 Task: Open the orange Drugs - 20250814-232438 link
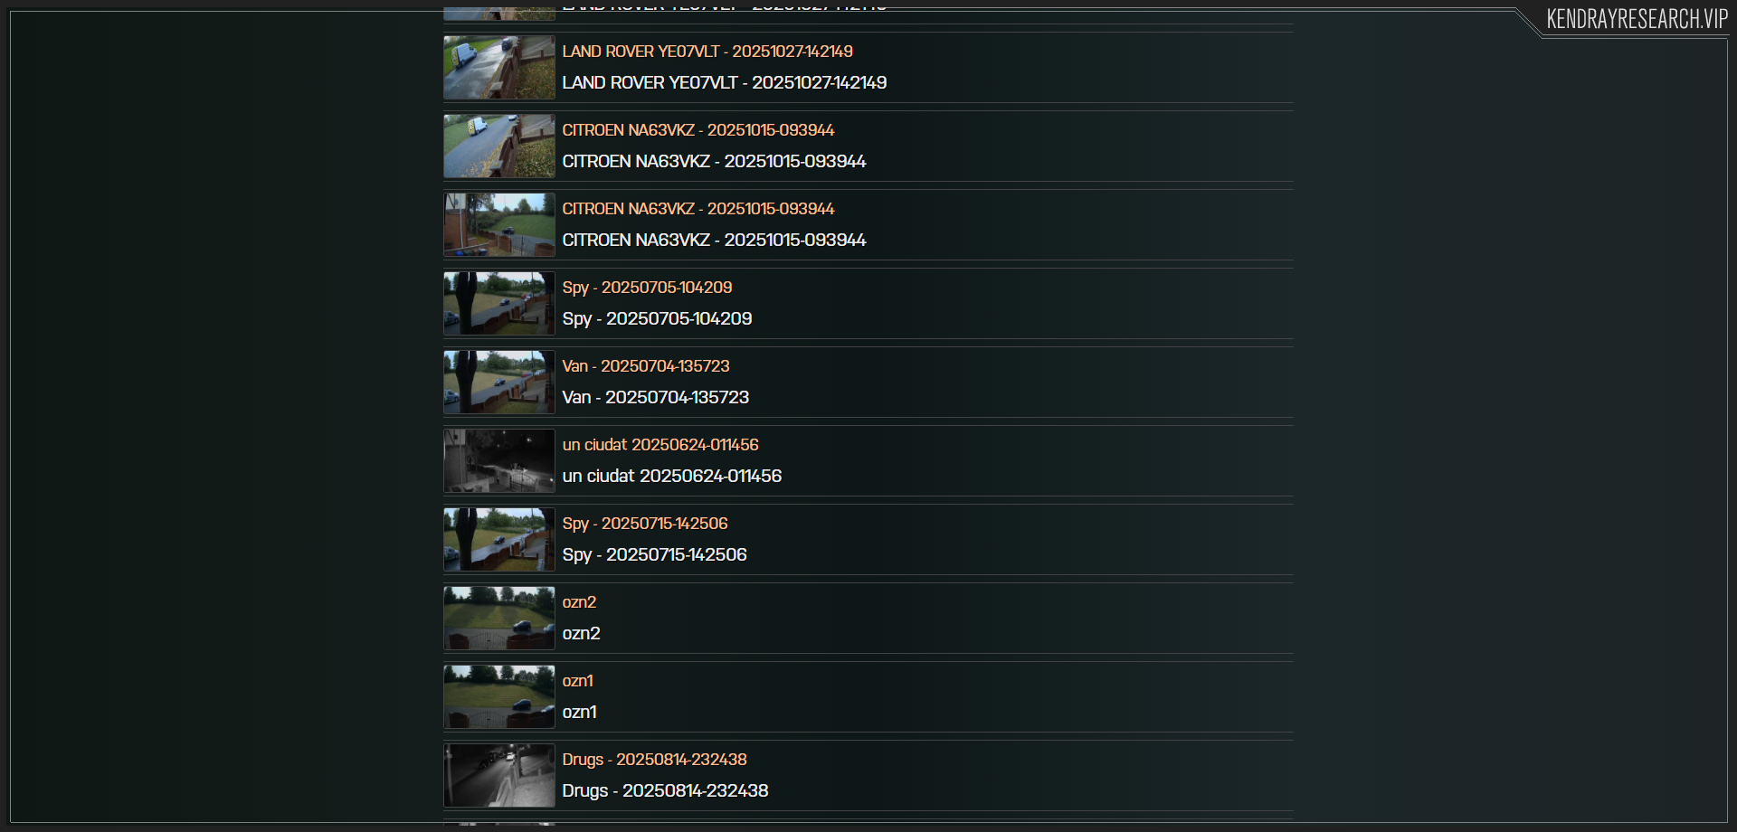click(x=655, y=760)
